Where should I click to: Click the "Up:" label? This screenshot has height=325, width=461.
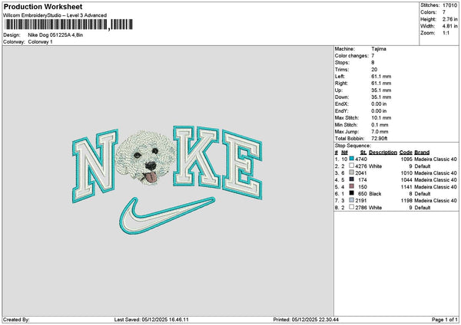tap(338, 90)
